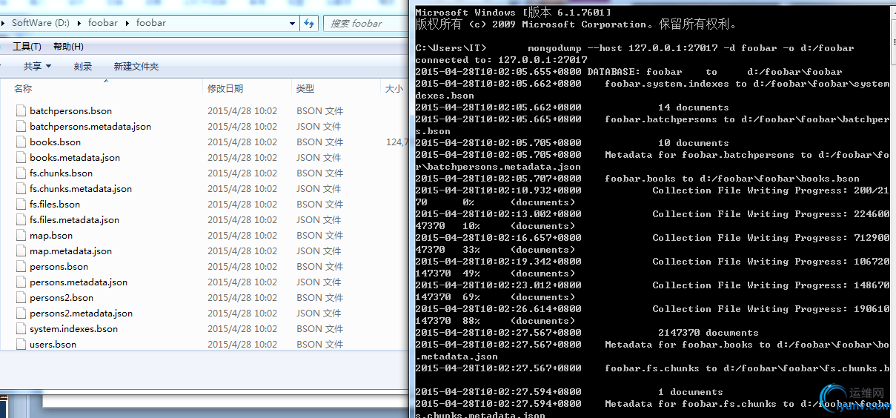Click the fs.chunks.bson file icon

click(21, 173)
